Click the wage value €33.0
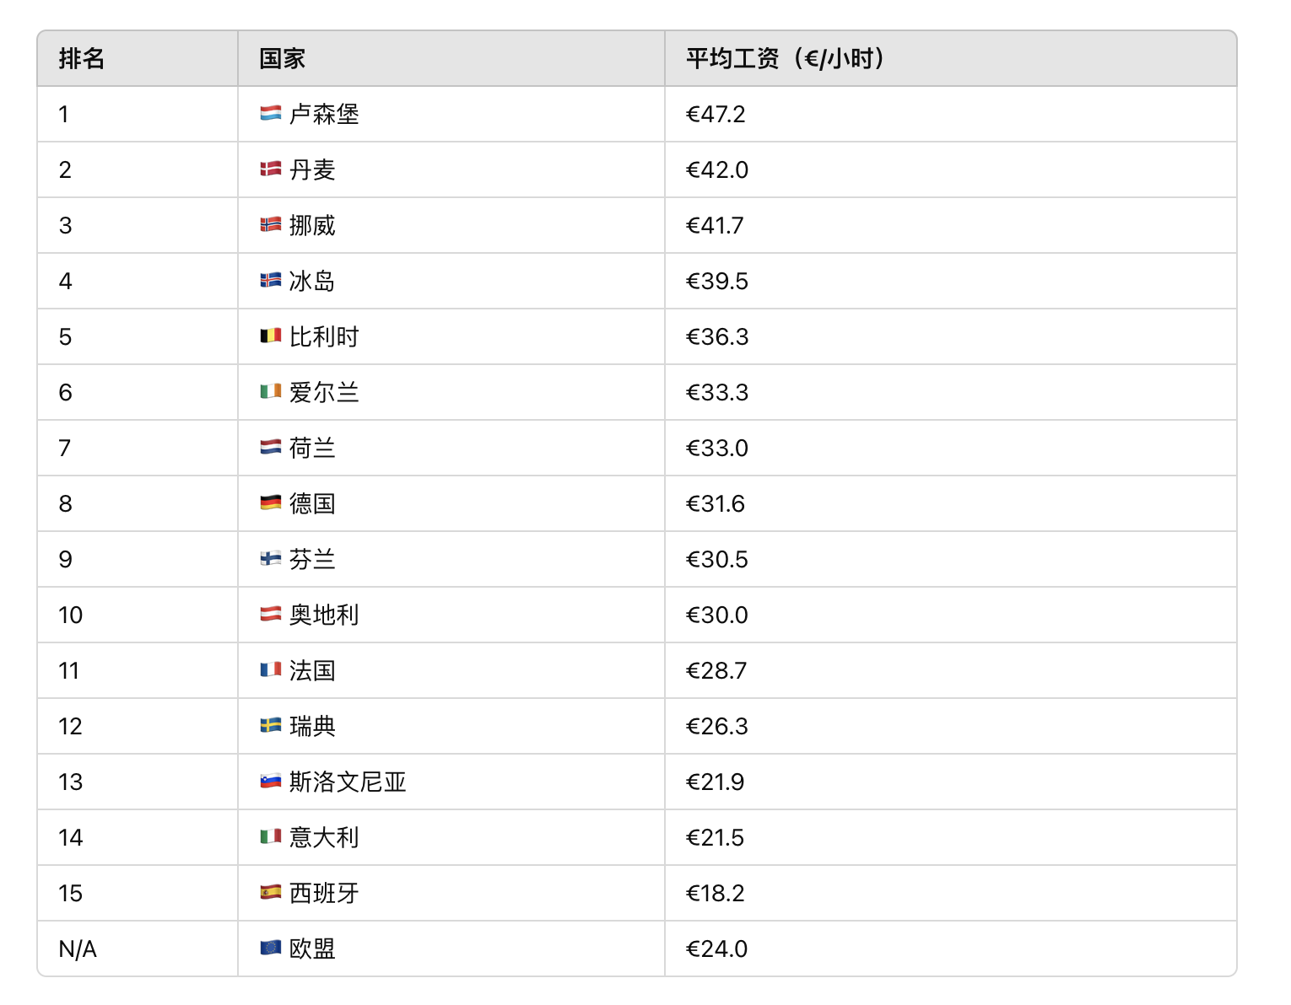 click(x=717, y=448)
